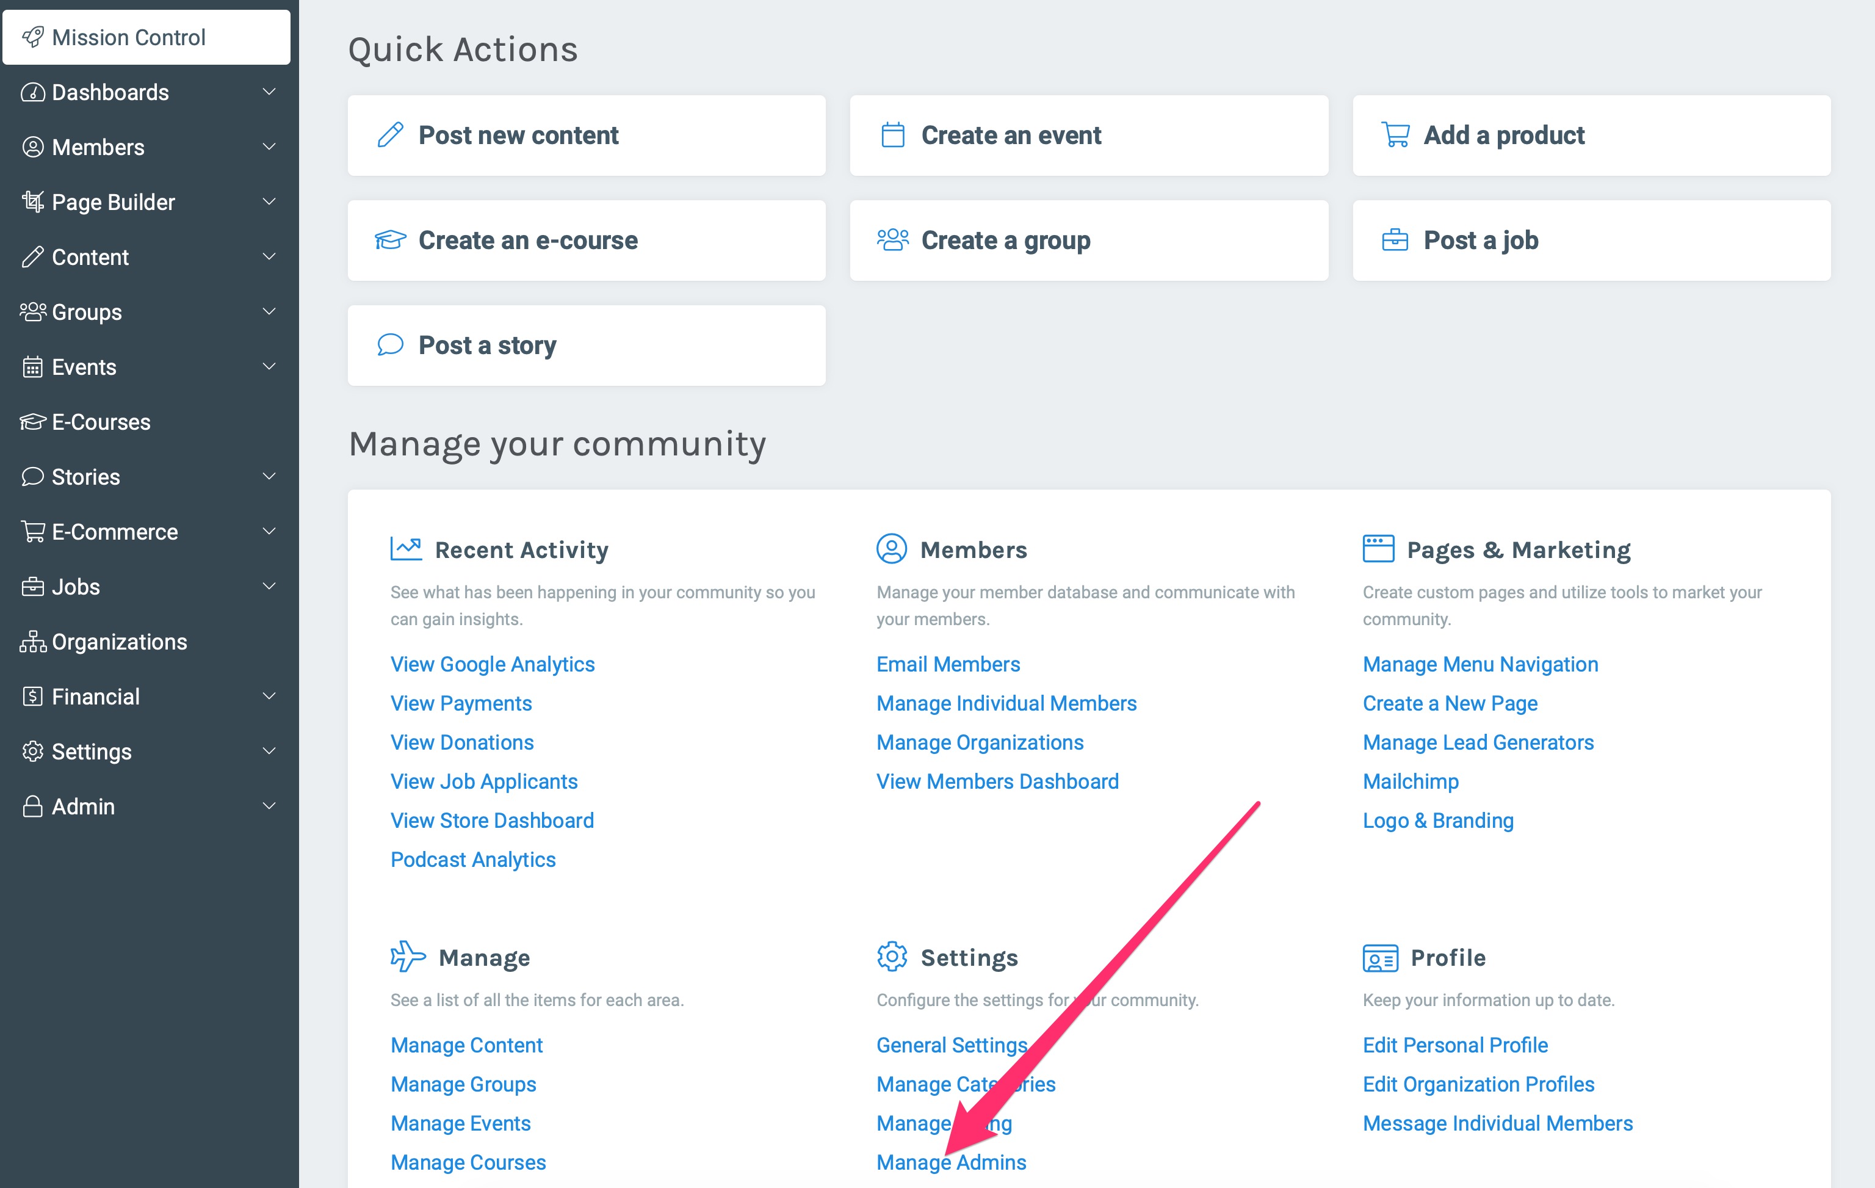The width and height of the screenshot is (1875, 1188).
Task: Click the Content pencil icon in sidebar
Action: tap(33, 256)
